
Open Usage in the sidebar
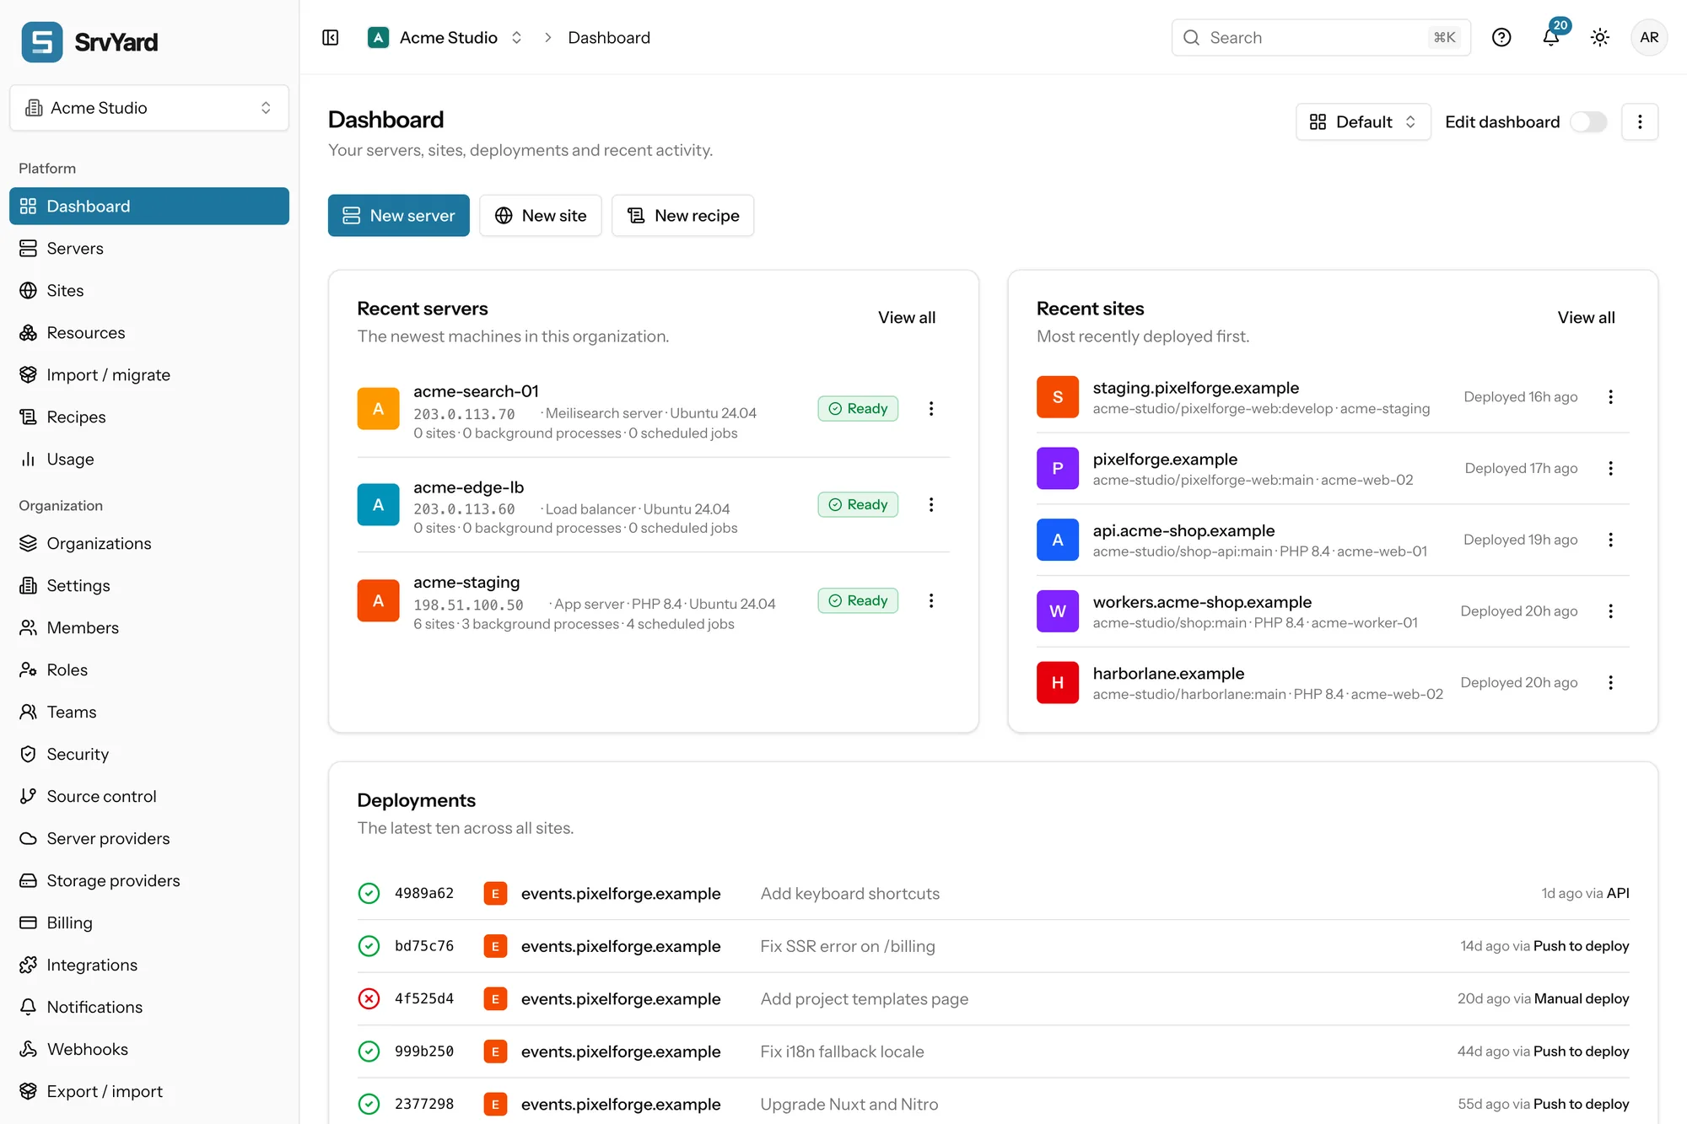pyautogui.click(x=149, y=459)
